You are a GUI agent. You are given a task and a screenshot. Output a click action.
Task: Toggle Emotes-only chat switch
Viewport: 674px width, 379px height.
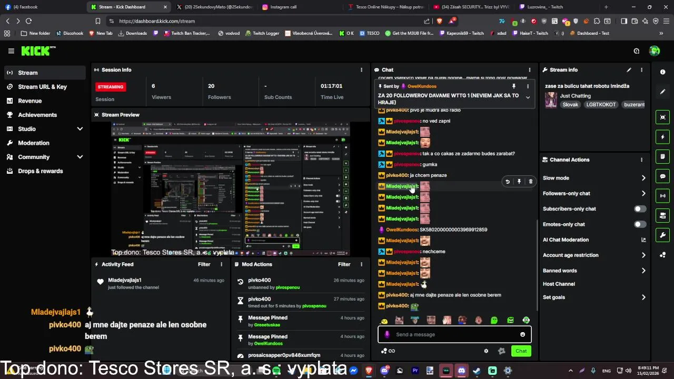pyautogui.click(x=640, y=224)
